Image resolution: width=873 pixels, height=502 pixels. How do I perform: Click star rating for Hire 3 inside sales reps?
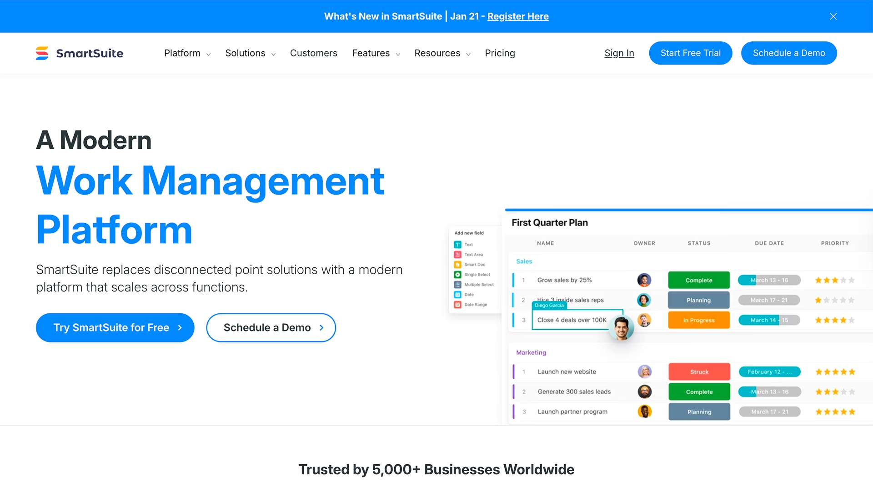point(835,300)
